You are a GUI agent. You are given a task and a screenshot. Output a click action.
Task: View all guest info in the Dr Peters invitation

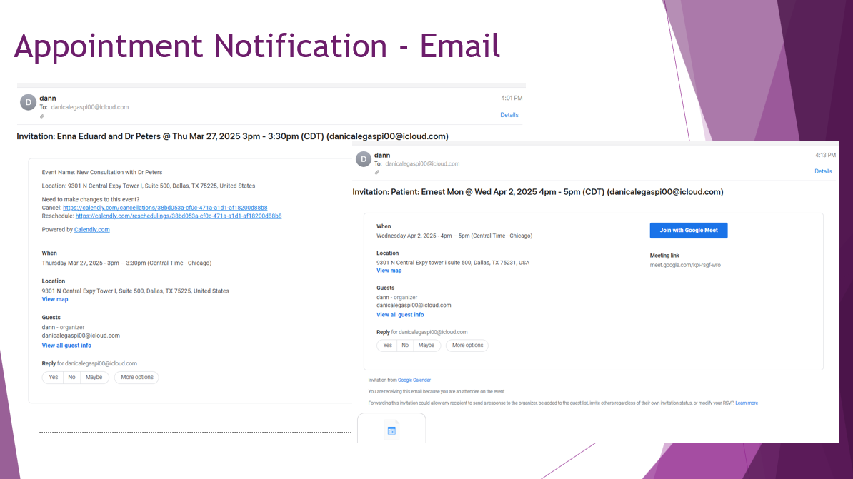(x=66, y=346)
